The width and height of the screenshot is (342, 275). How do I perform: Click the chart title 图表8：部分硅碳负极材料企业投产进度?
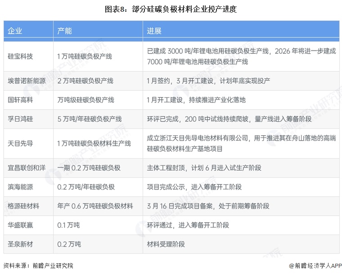point(171,9)
